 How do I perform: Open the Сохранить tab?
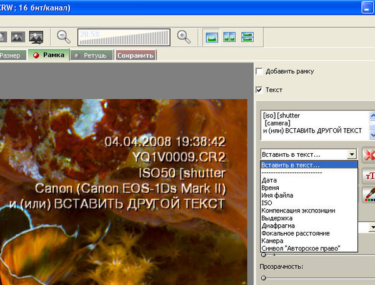136,56
